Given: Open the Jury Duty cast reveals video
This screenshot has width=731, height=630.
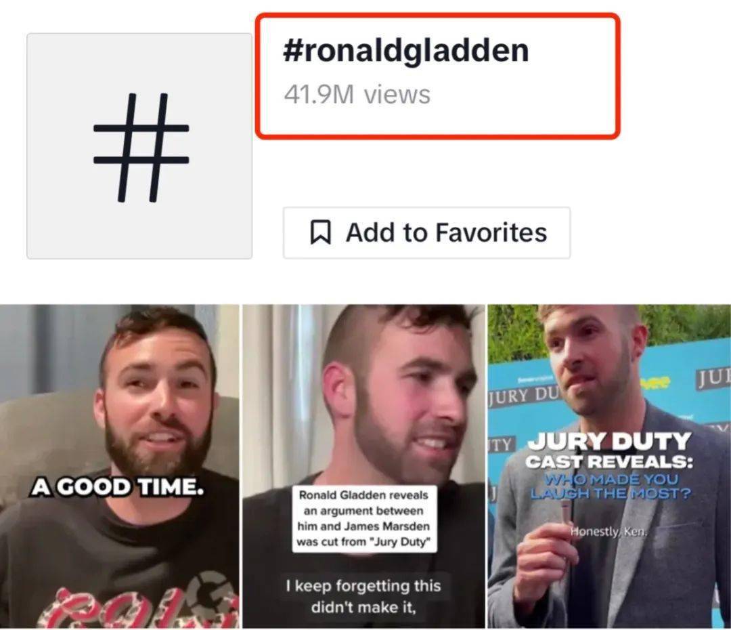Looking at the screenshot, I should (x=609, y=466).
